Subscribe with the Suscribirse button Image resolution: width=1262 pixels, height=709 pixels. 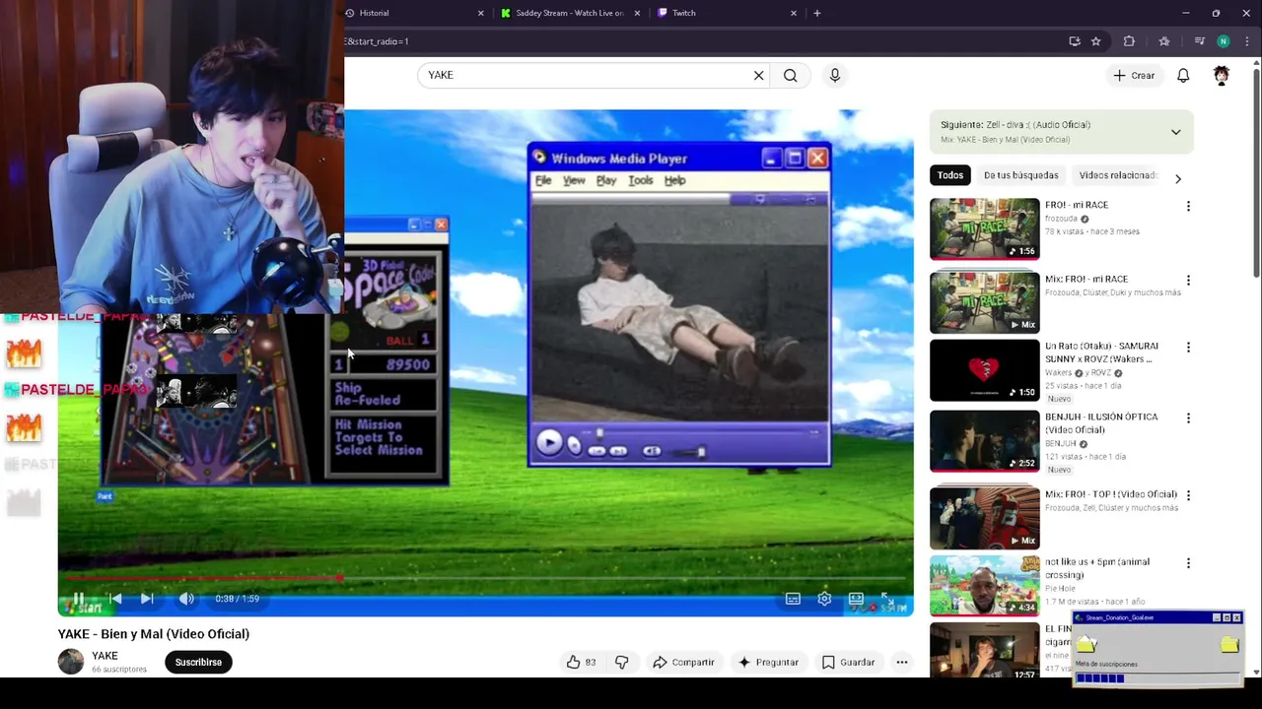point(198,663)
